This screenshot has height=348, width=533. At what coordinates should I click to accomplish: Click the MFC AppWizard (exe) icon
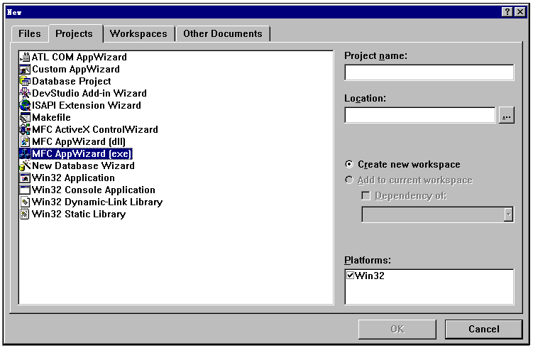click(25, 154)
